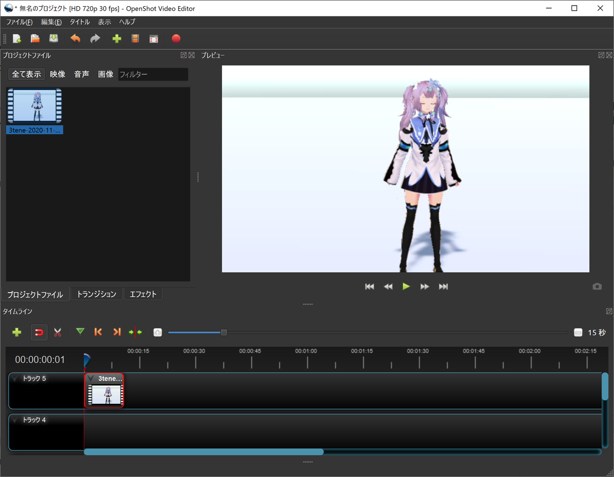Click the zoom out button beside 15 秒
The image size is (614, 477).
[x=578, y=333]
